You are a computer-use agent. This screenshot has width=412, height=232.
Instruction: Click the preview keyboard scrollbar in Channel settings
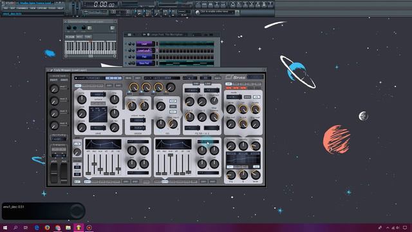click(x=90, y=56)
